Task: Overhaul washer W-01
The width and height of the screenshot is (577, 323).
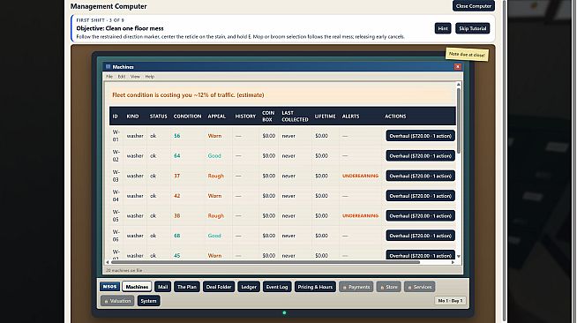Action: click(x=420, y=136)
